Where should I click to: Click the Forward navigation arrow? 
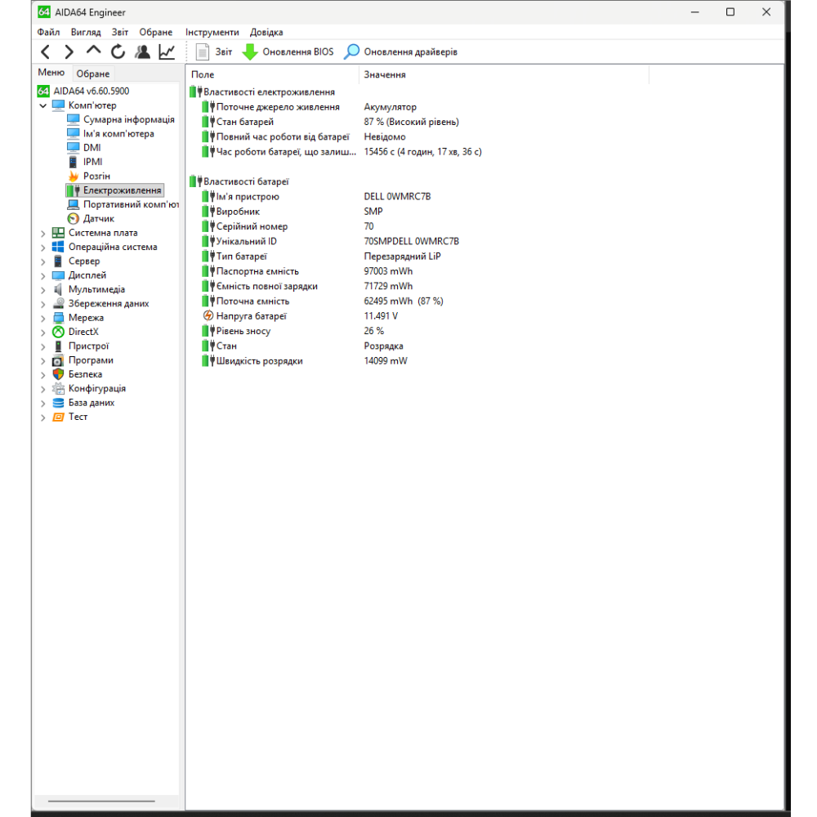click(69, 52)
